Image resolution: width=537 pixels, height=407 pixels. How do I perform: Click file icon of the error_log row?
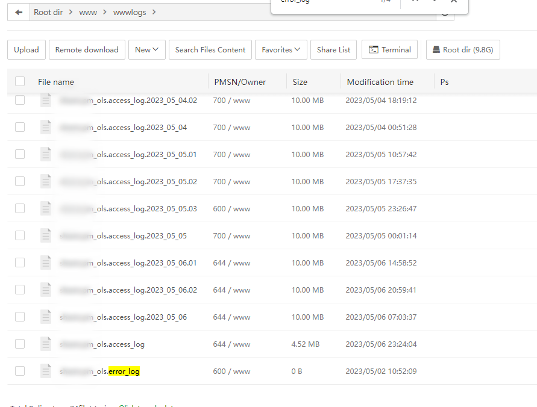(46, 371)
